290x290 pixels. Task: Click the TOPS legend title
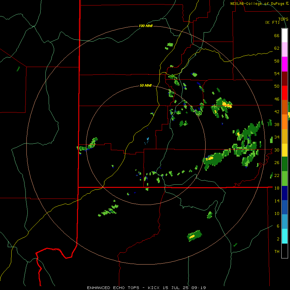click(283, 19)
